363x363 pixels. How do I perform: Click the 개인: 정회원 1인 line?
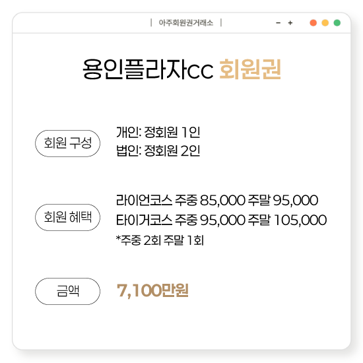[158, 133]
